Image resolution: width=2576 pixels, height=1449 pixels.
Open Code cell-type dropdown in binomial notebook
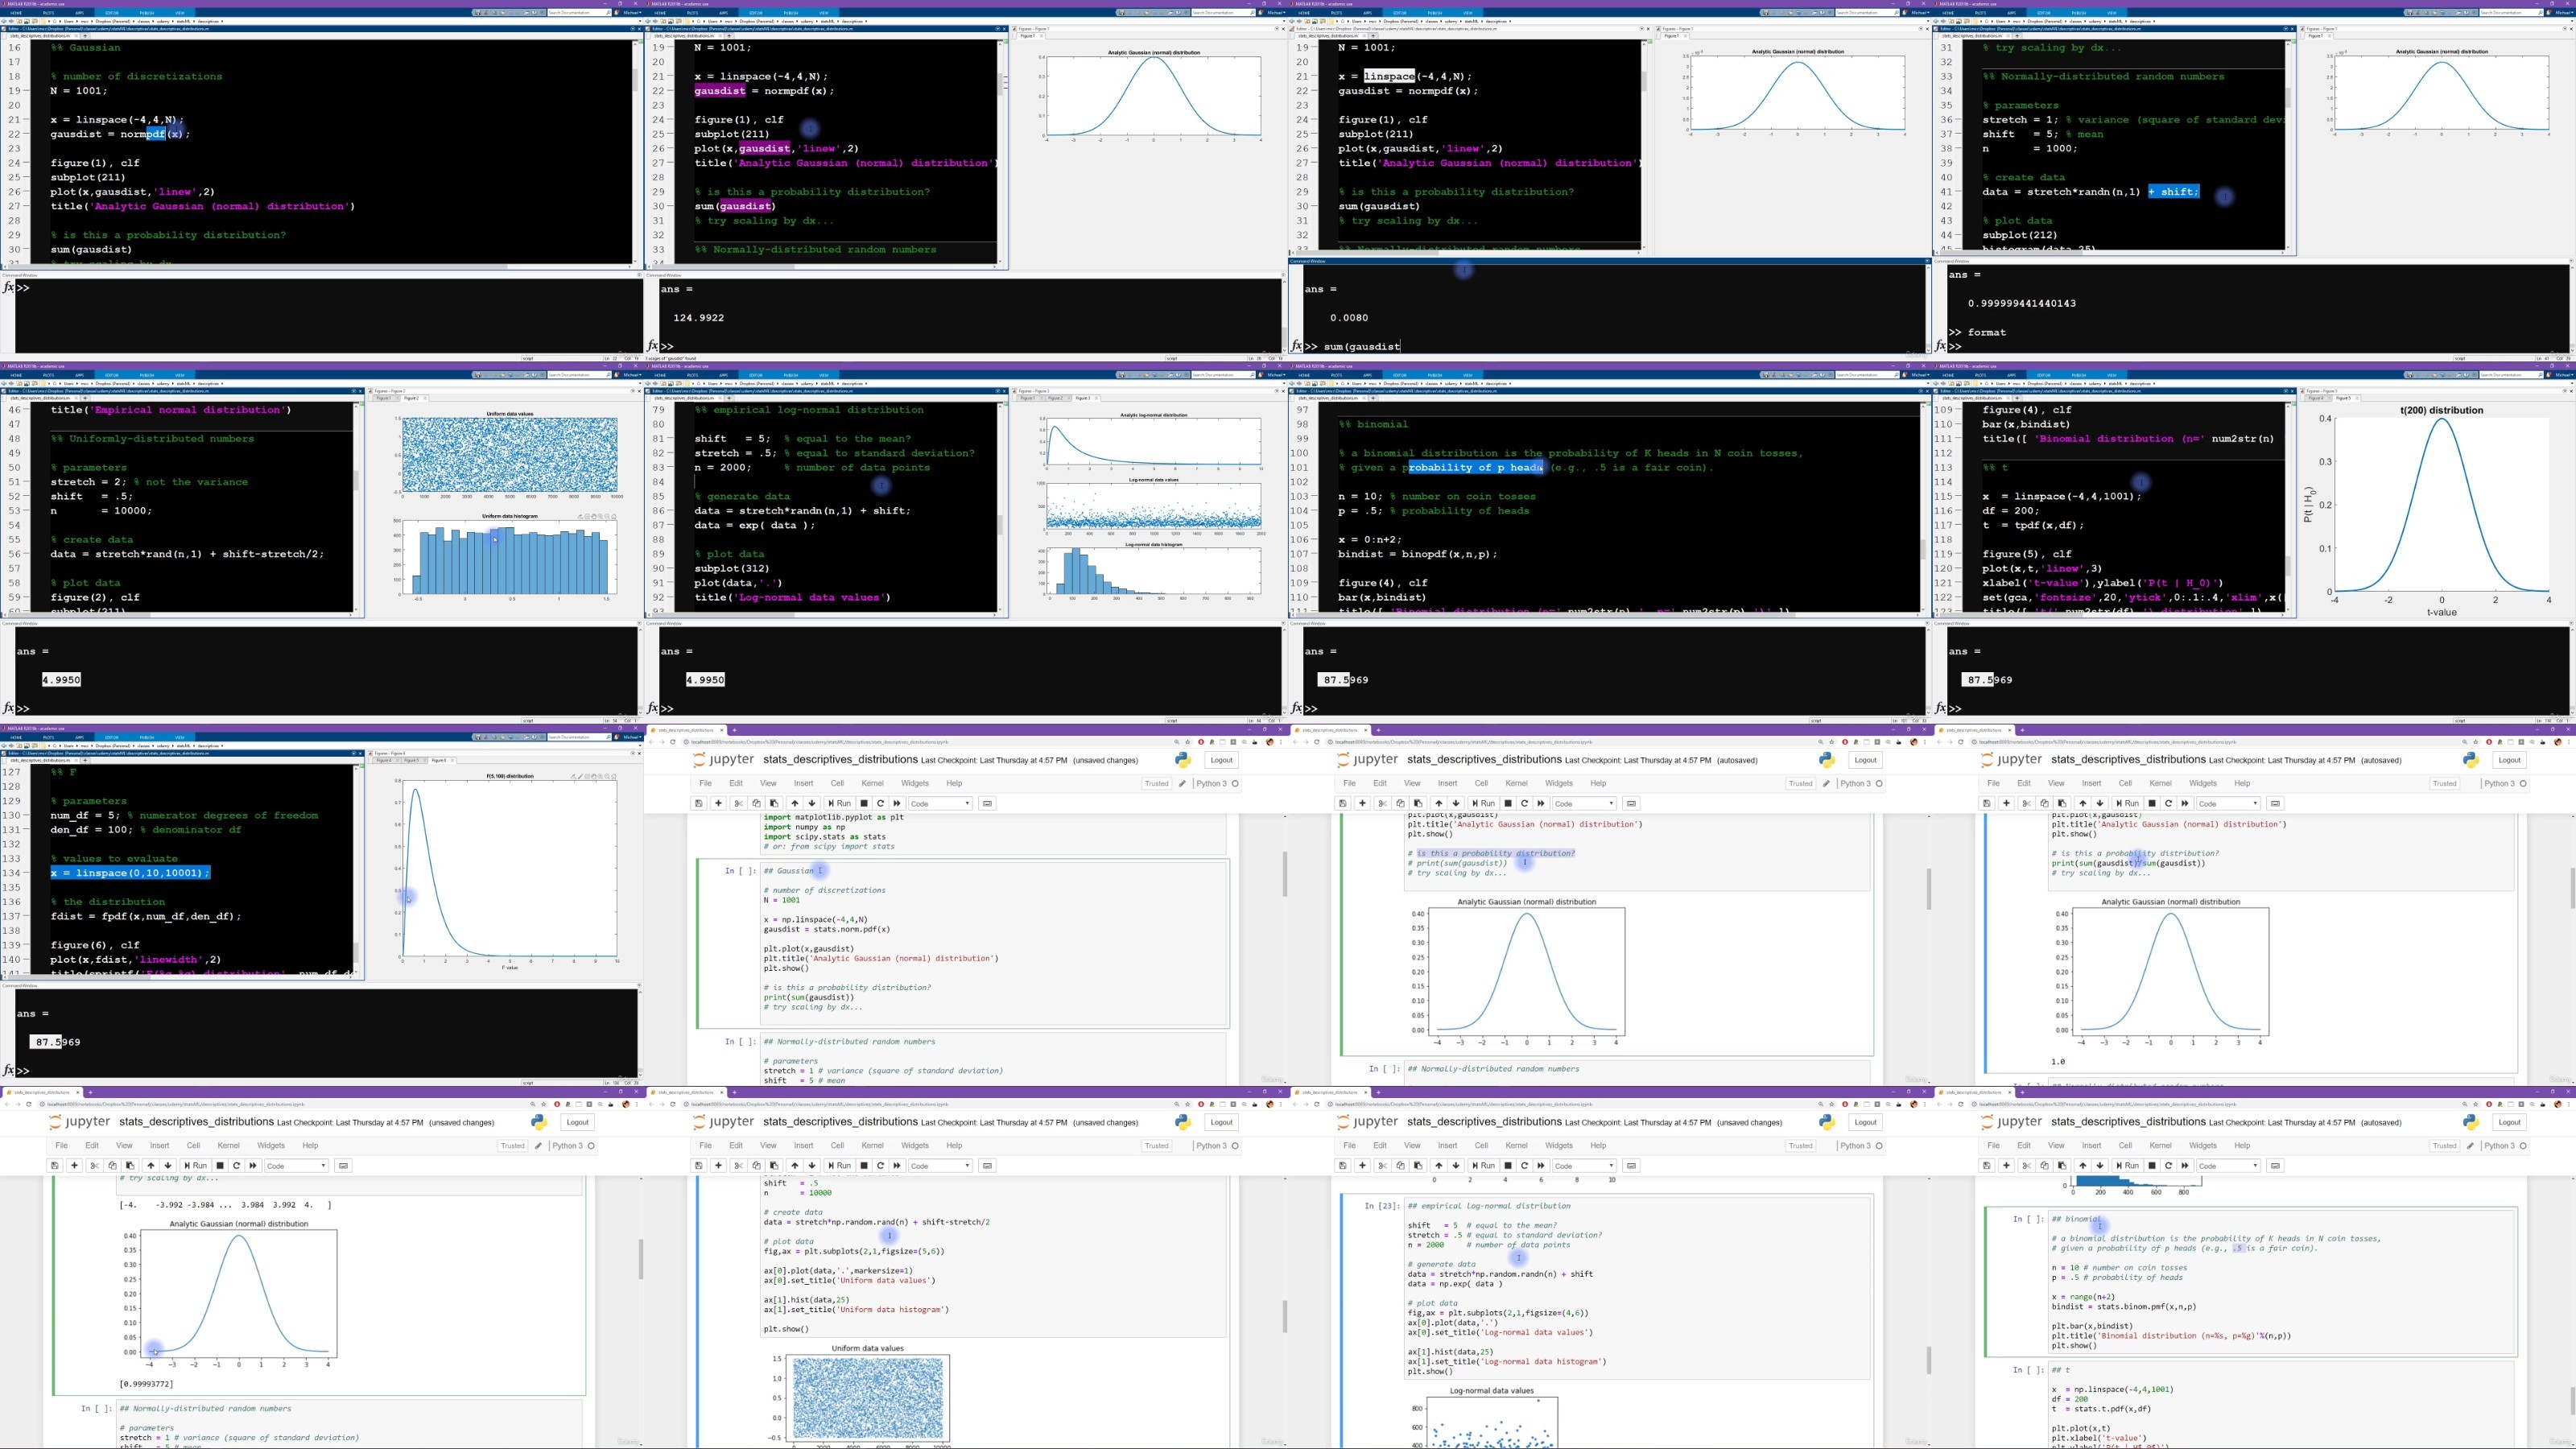pos(2227,1165)
